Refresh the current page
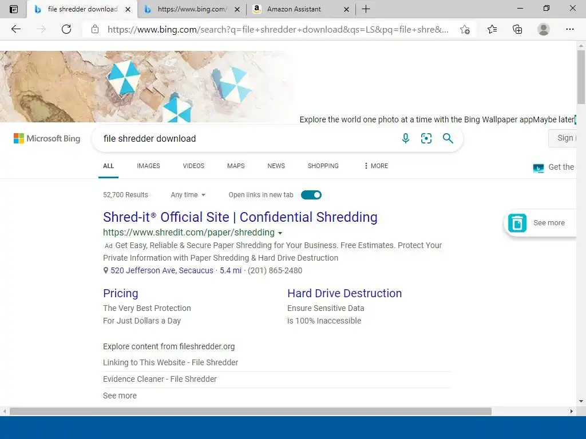The height and width of the screenshot is (439, 586). pos(66,29)
